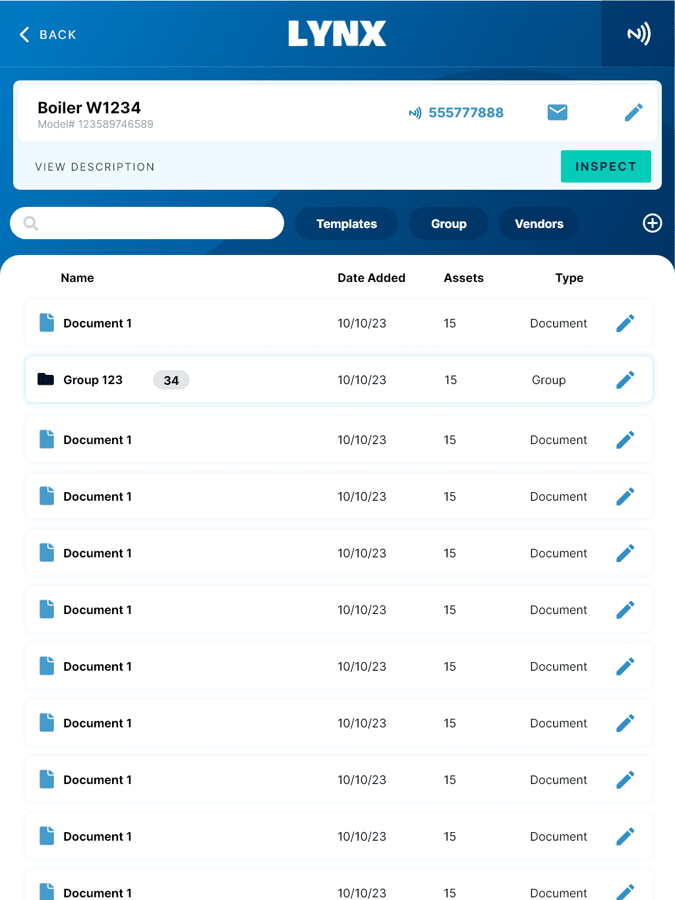The image size is (675, 900).
Task: Open the Group 123 folder icon
Action: click(46, 380)
